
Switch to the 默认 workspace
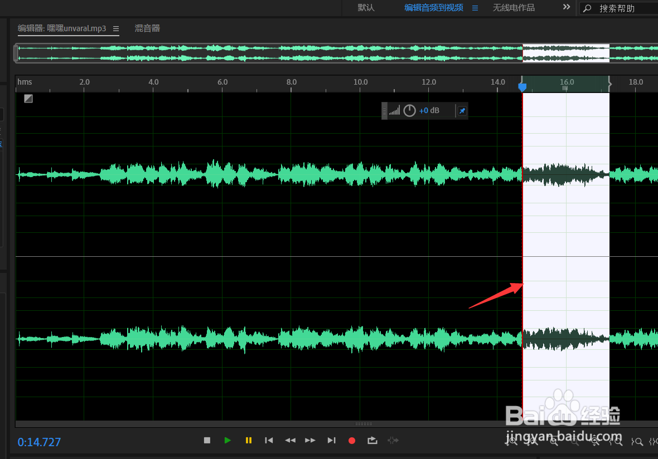pyautogui.click(x=366, y=8)
